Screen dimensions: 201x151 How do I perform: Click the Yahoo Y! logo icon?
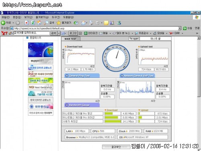[4, 33]
